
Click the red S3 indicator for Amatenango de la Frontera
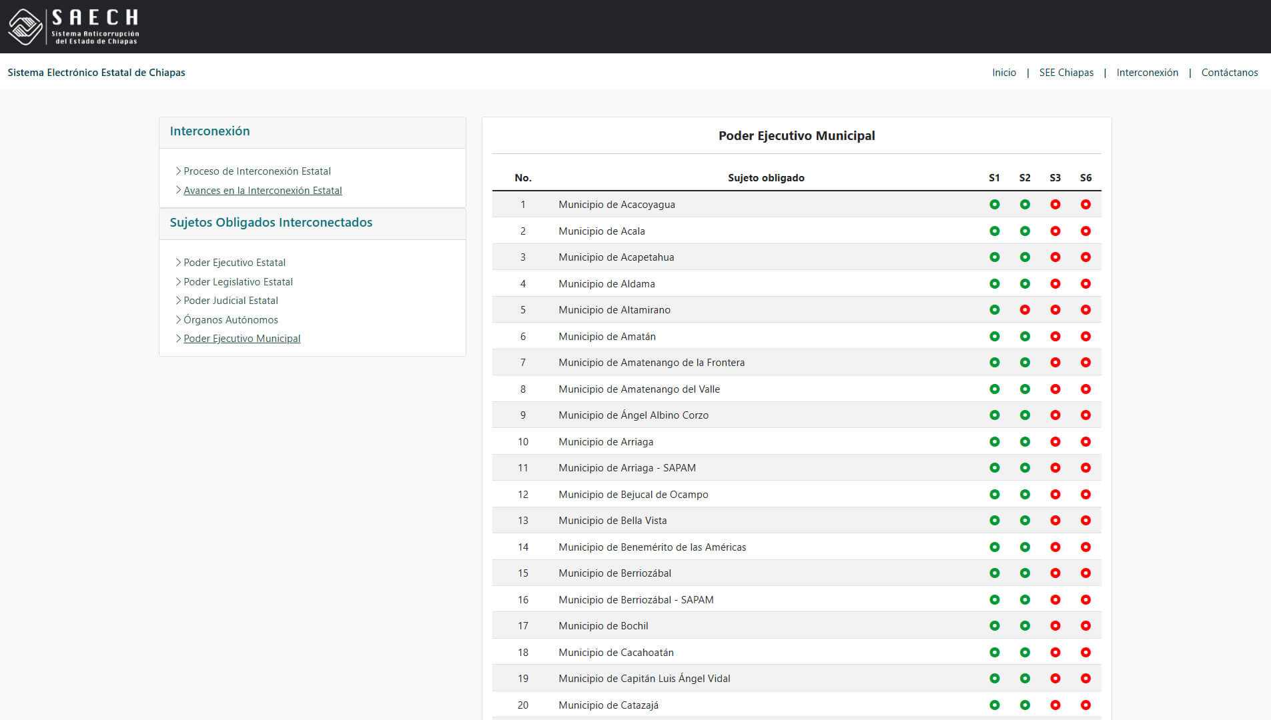(1055, 363)
